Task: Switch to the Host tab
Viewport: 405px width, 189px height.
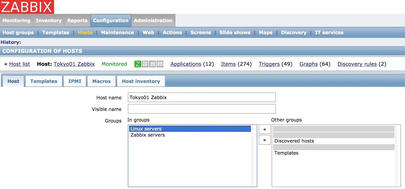Action: point(13,81)
